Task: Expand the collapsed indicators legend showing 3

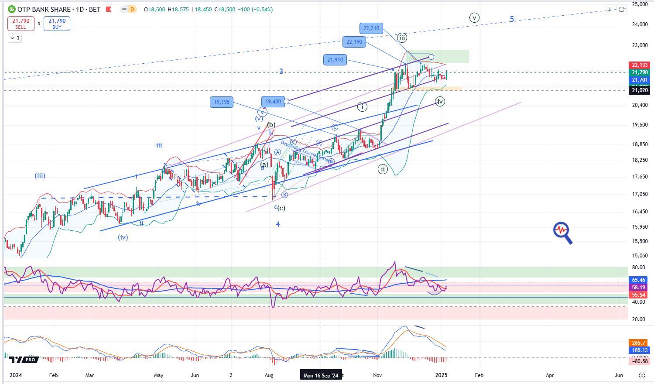Action: point(14,38)
